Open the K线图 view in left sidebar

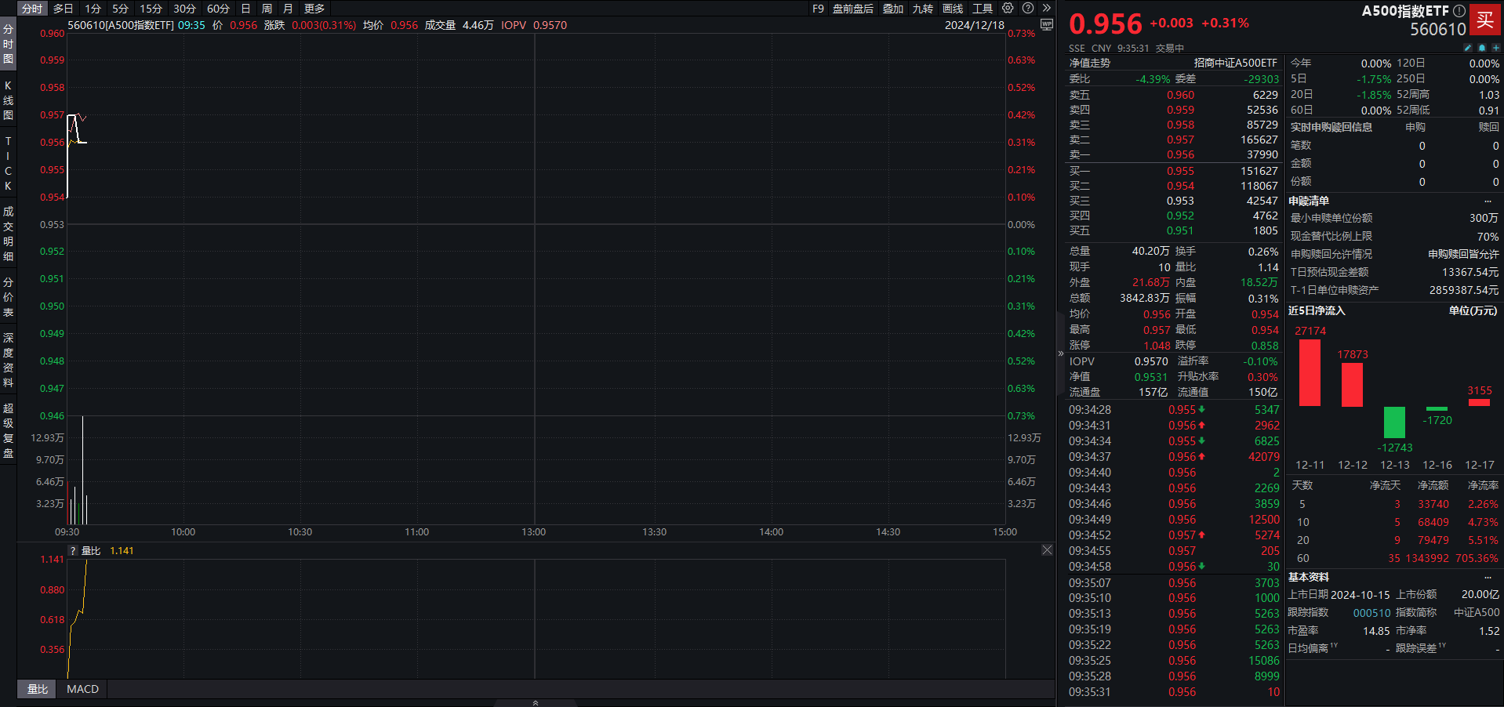pos(8,100)
